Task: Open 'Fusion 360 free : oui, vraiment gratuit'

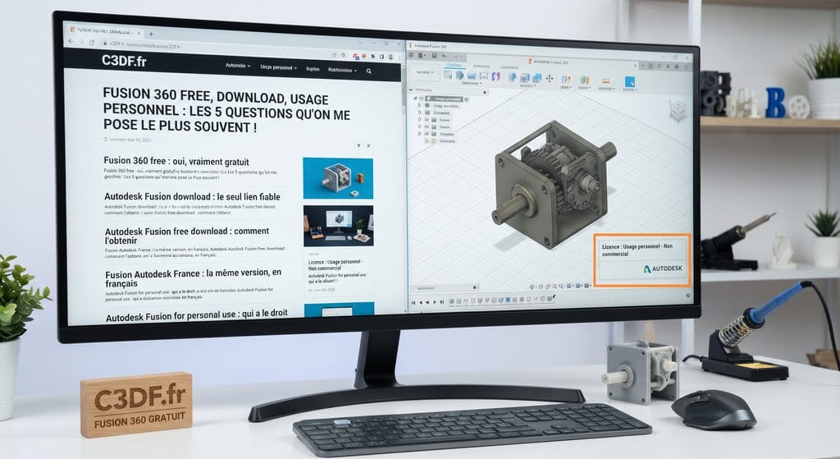Action: click(176, 161)
